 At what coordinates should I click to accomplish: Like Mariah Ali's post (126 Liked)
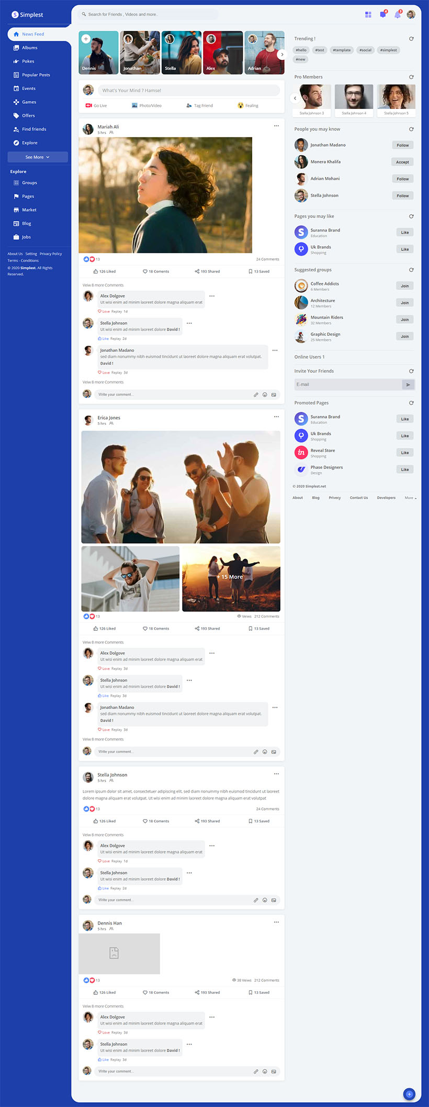click(104, 271)
